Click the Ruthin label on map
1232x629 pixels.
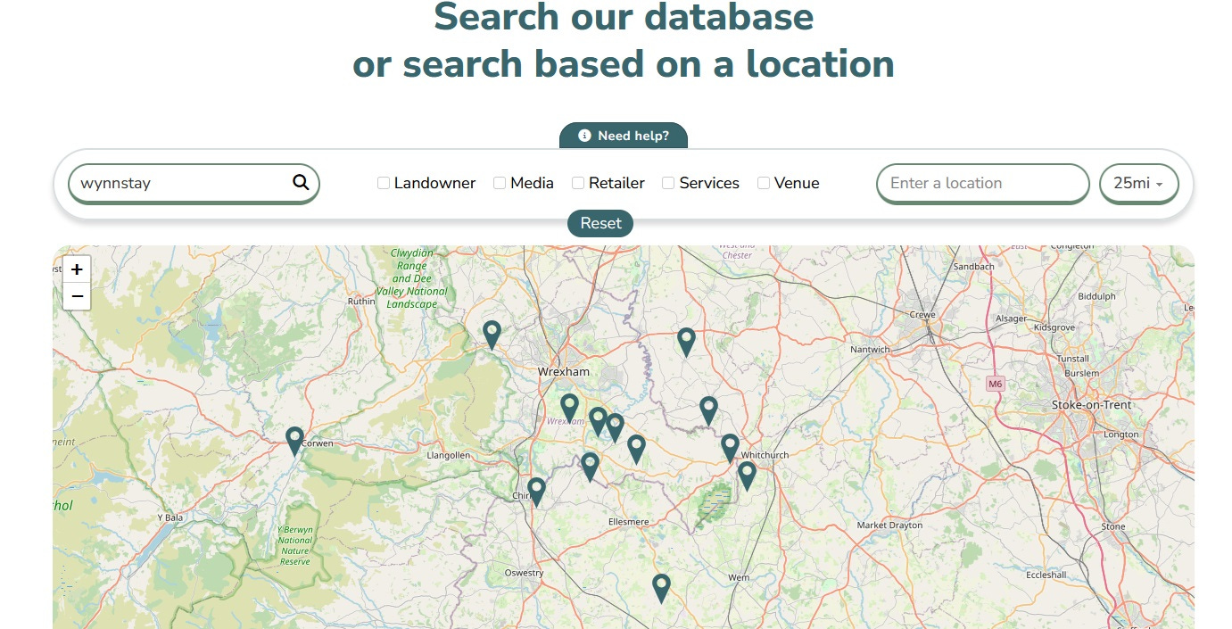tap(361, 302)
